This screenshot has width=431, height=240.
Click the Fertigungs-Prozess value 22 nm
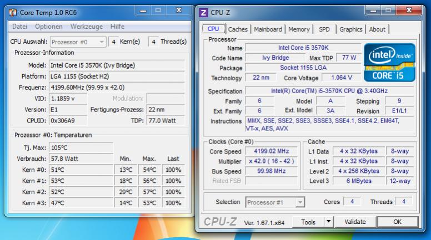(166, 110)
